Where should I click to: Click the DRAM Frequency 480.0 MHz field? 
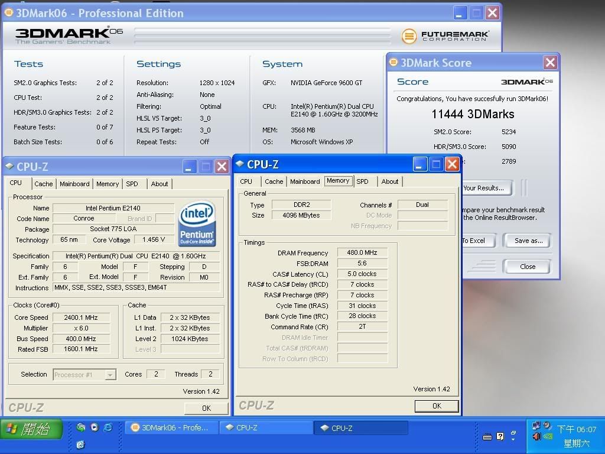click(x=362, y=252)
